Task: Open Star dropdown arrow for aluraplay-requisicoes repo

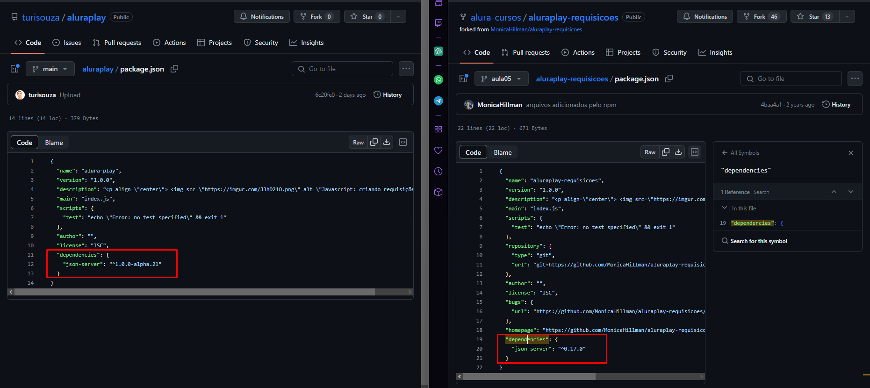Action: tap(847, 17)
